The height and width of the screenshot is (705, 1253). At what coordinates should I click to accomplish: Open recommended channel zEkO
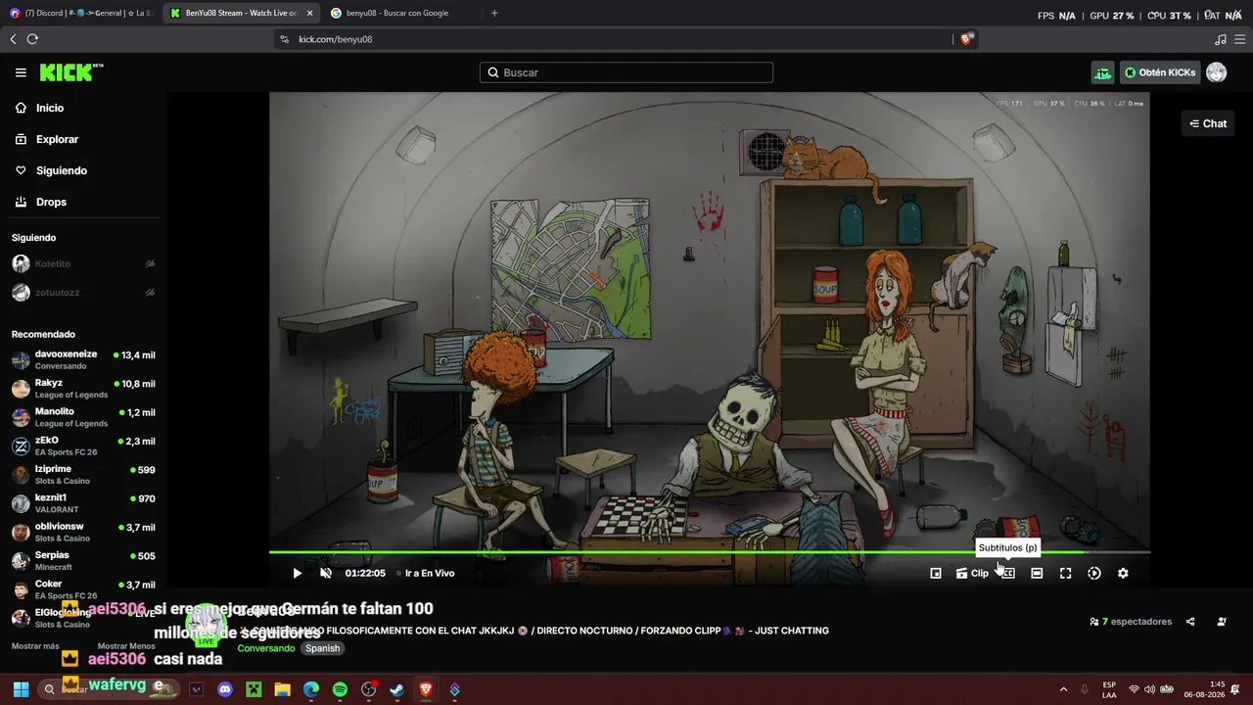pos(83,446)
